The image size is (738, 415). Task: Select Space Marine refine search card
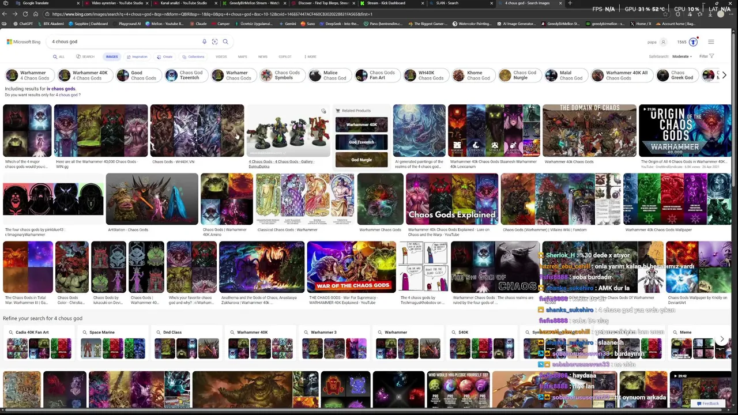pos(112,344)
